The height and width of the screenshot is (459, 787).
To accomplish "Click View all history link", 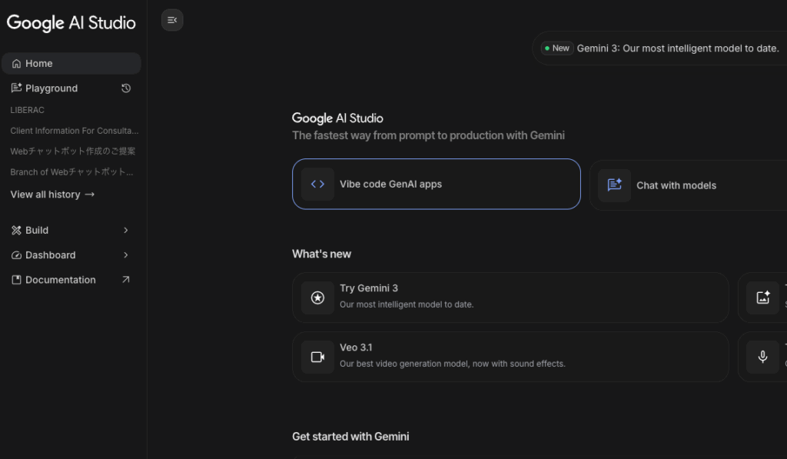I will [x=52, y=195].
